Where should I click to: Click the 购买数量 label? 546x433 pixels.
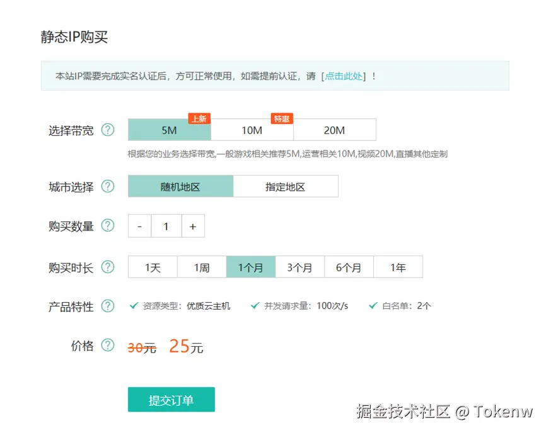[71, 226]
